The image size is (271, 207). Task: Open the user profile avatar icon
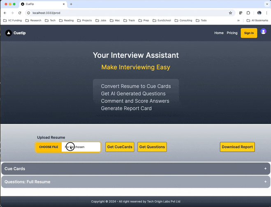coord(263,31)
